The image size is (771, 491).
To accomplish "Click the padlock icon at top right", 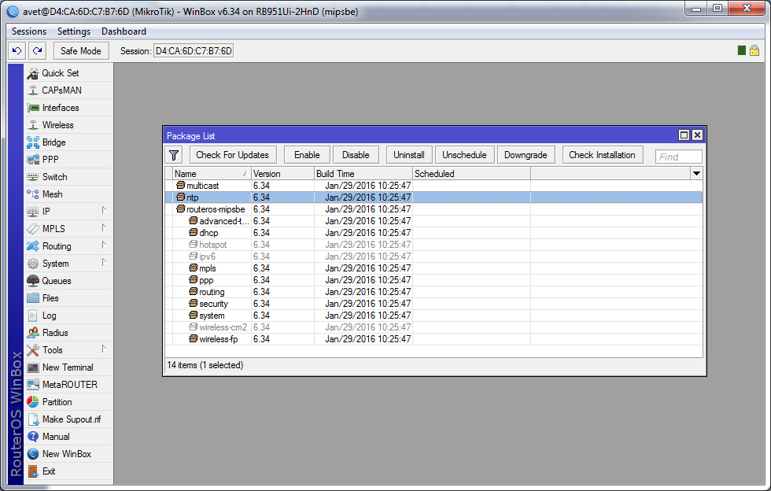I will coord(754,50).
